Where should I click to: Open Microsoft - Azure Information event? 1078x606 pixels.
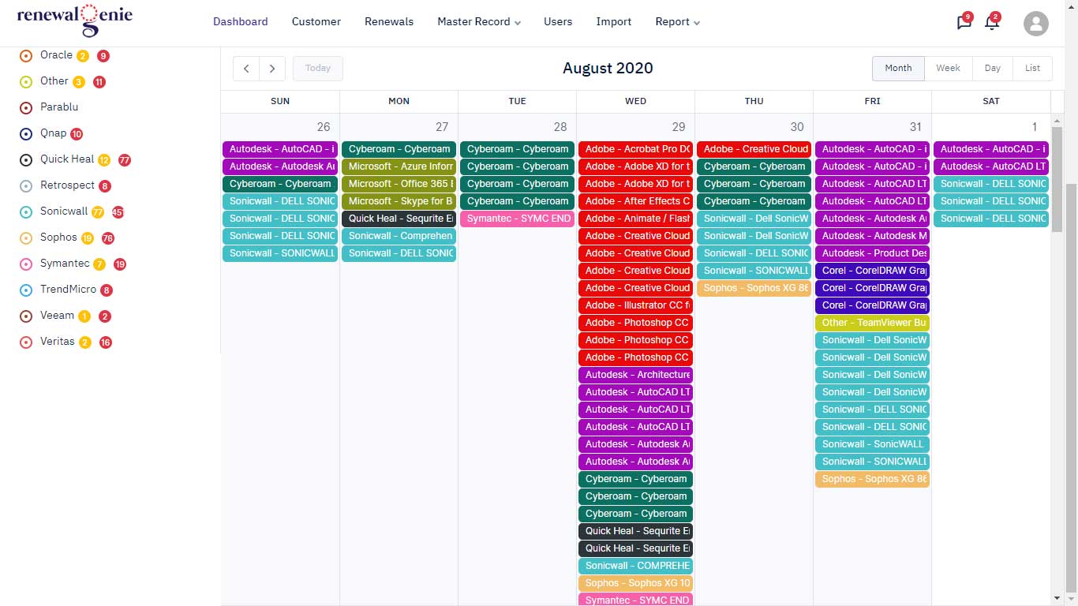399,166
